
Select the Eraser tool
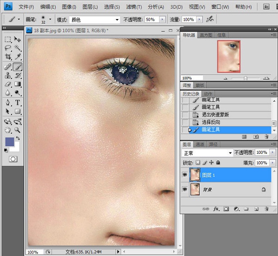tap(7, 84)
